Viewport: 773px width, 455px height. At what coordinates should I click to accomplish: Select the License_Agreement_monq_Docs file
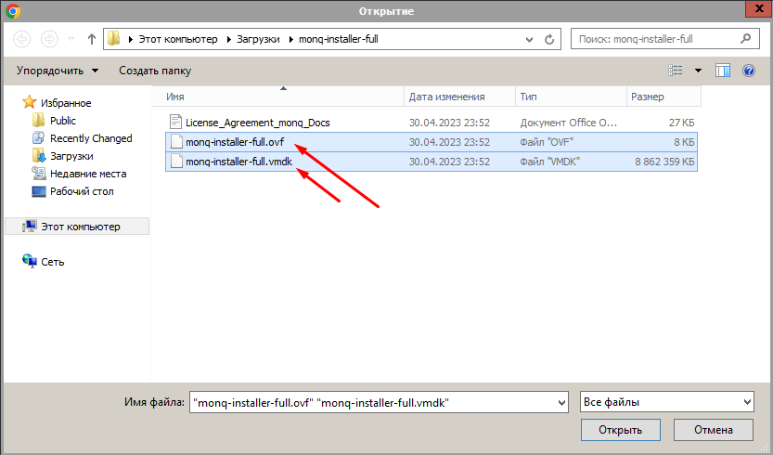(257, 123)
